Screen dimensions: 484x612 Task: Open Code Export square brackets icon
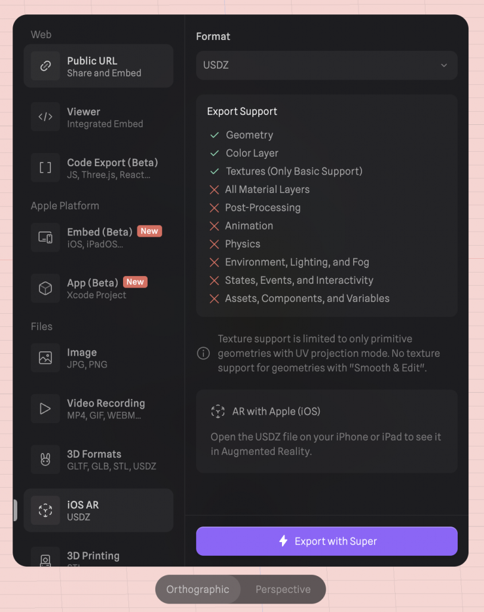click(x=45, y=168)
